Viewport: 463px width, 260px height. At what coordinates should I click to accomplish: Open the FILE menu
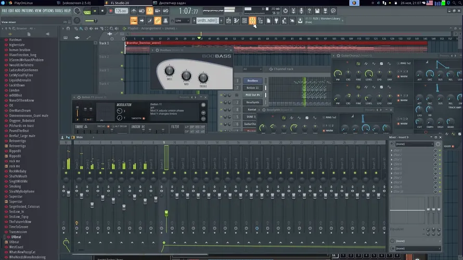(x=5, y=10)
